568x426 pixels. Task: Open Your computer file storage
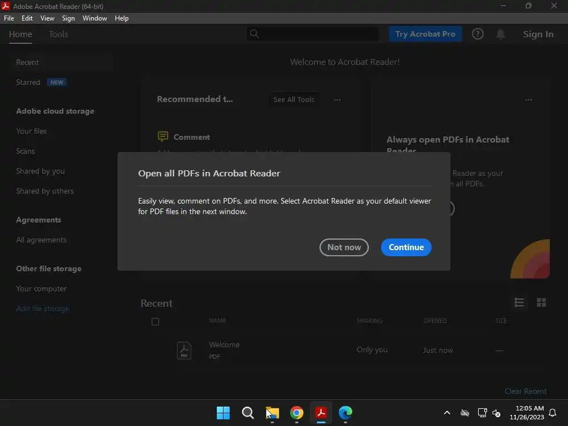[x=41, y=288]
